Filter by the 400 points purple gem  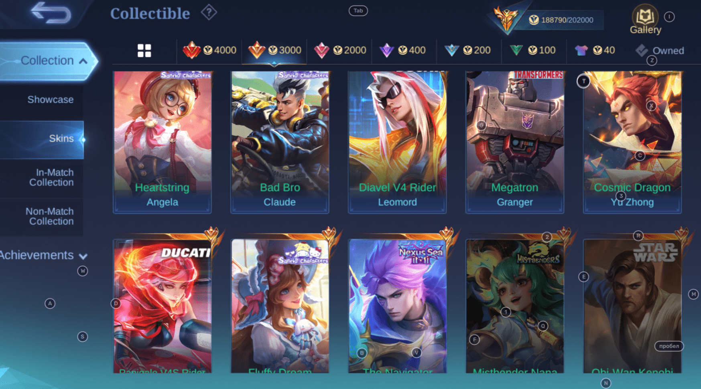tap(386, 50)
